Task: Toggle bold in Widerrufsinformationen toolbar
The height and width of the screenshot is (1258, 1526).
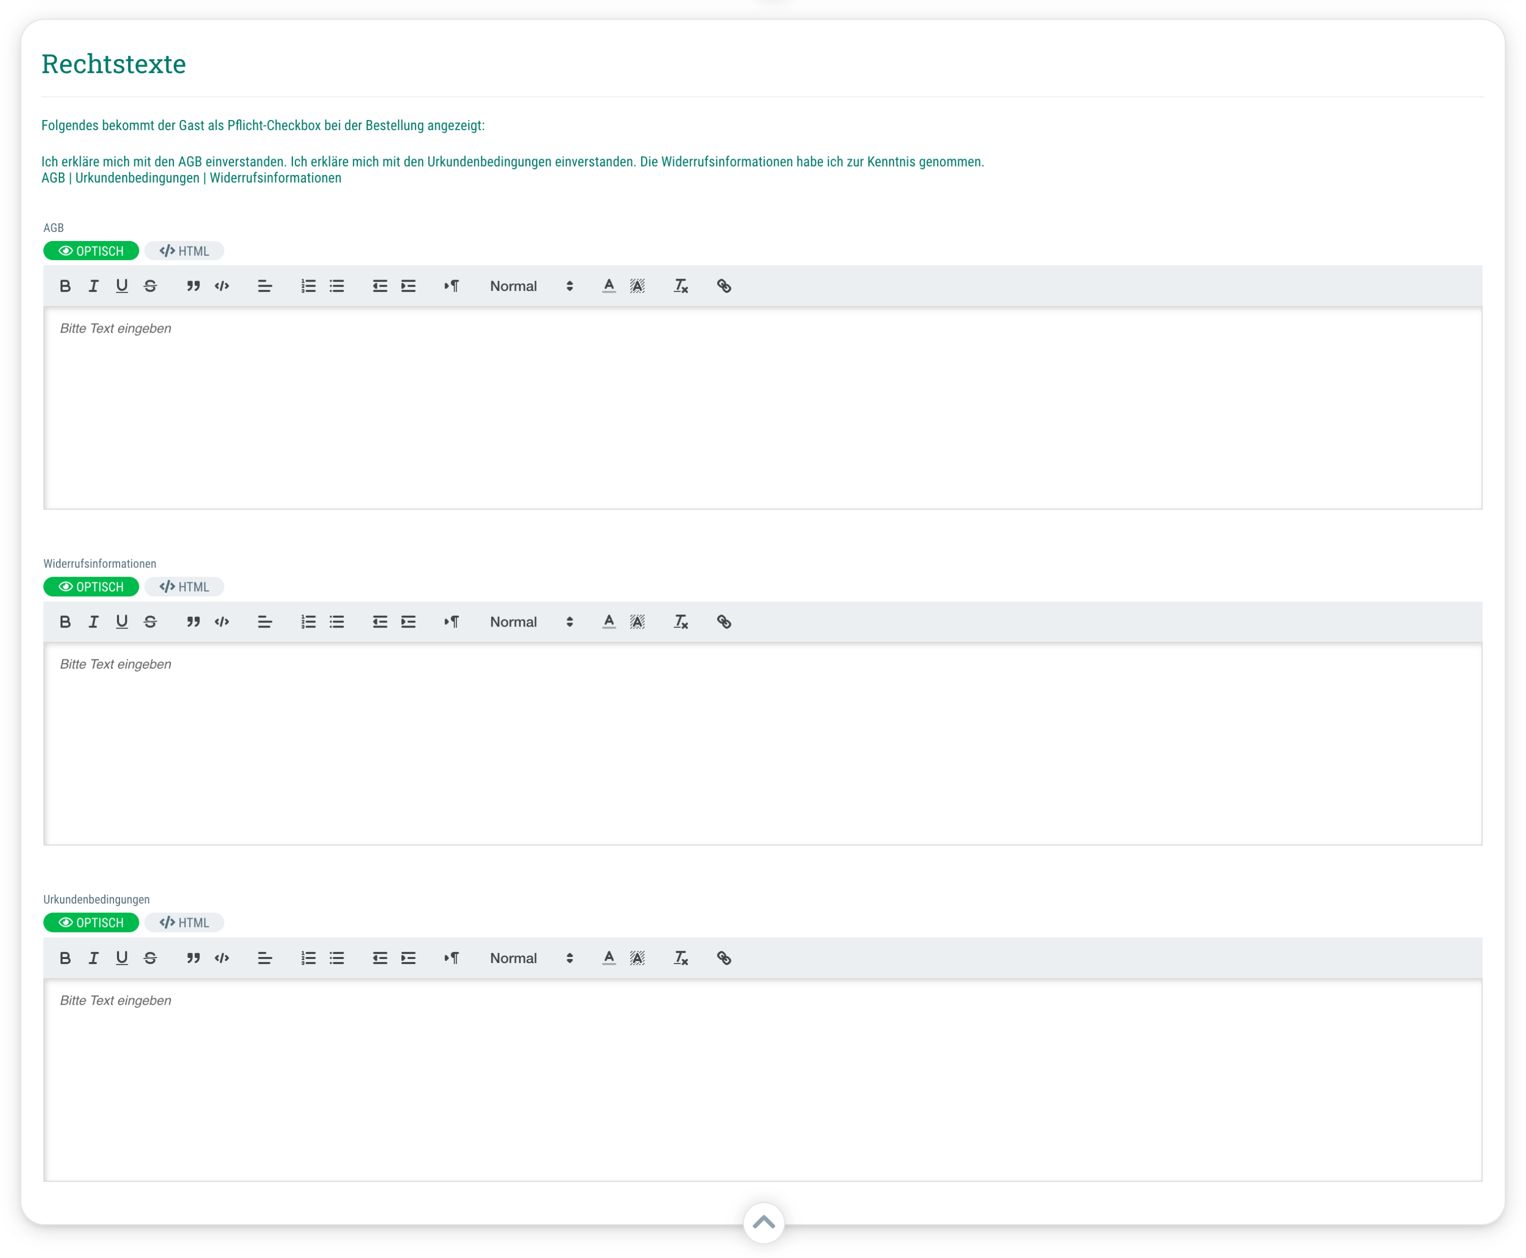Action: [x=65, y=622]
